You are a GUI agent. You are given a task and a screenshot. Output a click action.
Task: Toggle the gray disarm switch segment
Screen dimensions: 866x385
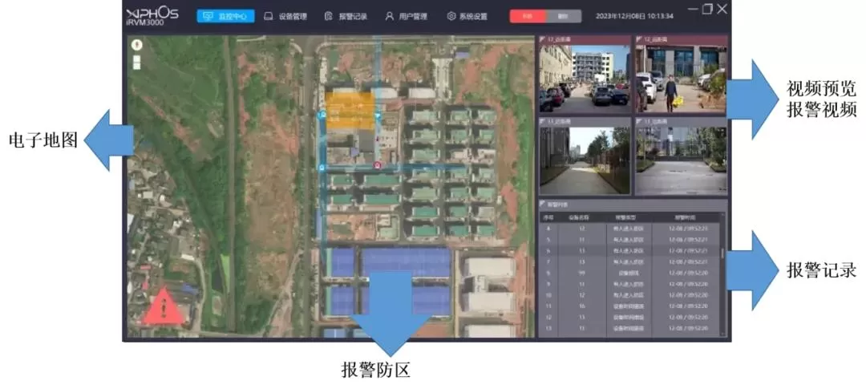tap(563, 15)
